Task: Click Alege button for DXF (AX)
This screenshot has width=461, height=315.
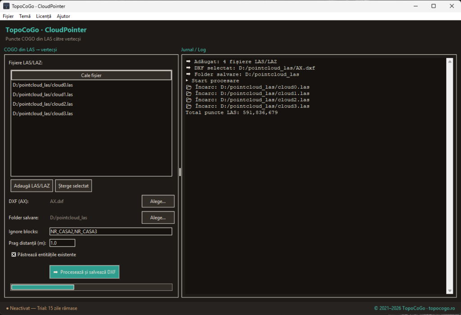Action: pos(158,201)
